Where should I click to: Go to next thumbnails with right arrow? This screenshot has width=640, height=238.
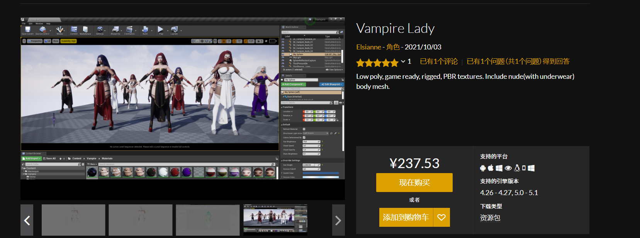[338, 220]
